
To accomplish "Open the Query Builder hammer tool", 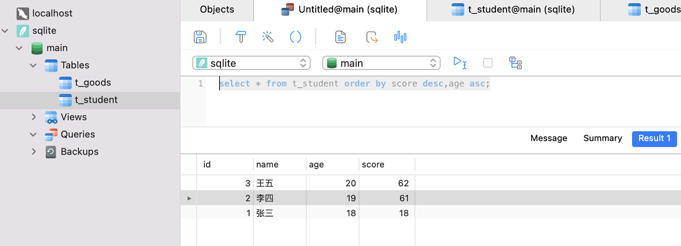I will [x=241, y=37].
